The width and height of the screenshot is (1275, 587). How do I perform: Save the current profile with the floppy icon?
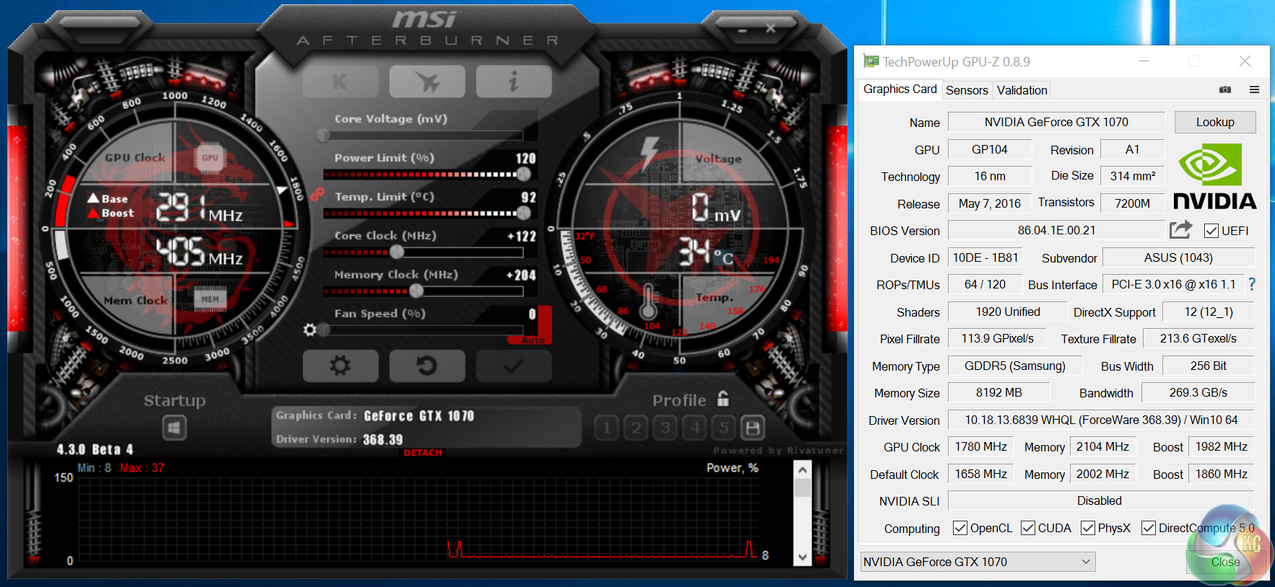(753, 428)
